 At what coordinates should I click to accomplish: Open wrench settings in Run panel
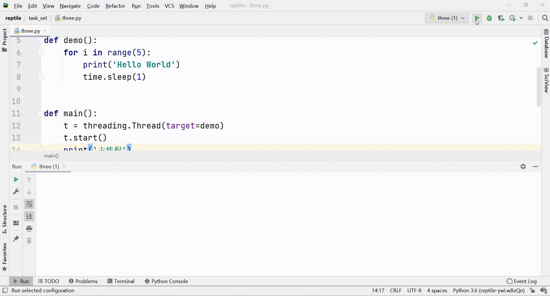(16, 192)
